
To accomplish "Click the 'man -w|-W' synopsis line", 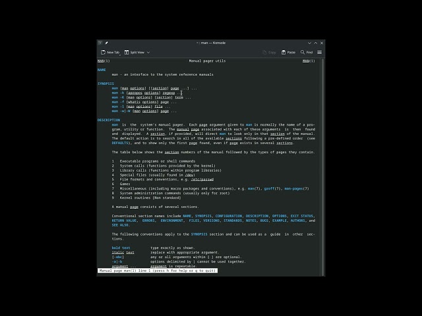I will 144,111.
